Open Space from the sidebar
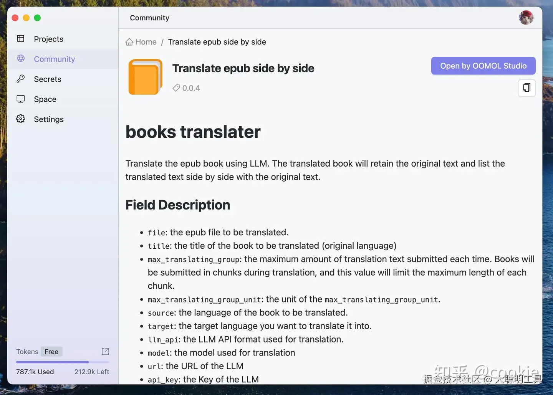The image size is (553, 395). tap(45, 99)
